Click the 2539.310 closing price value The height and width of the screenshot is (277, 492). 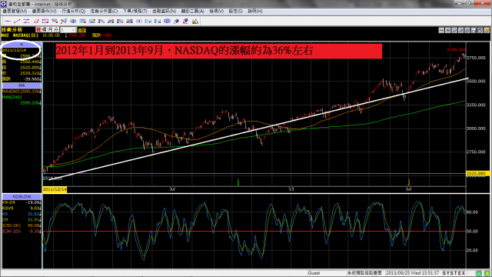(x=31, y=73)
